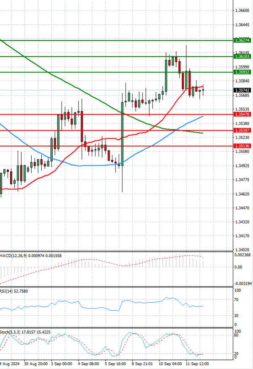Image resolution: width=253 pixels, height=369 pixels.
Task: Click the 11 Sep 12:00 time label
Action: (x=197, y=364)
